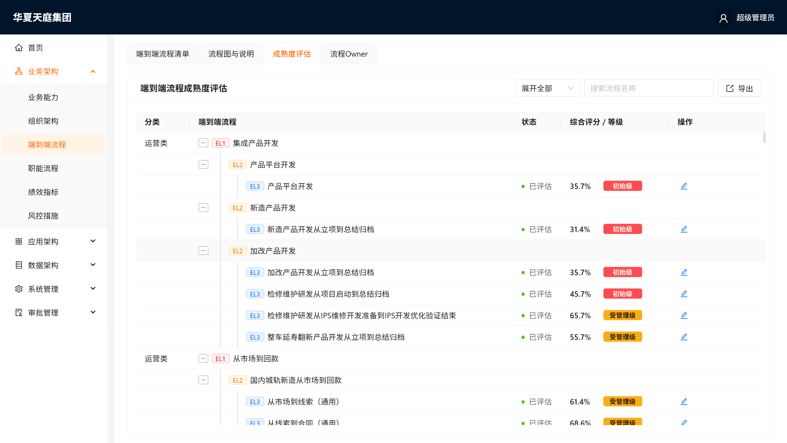This screenshot has height=443, width=787.
Task: Collapse the 业务架构 menu chevron
Action: [x=93, y=71]
